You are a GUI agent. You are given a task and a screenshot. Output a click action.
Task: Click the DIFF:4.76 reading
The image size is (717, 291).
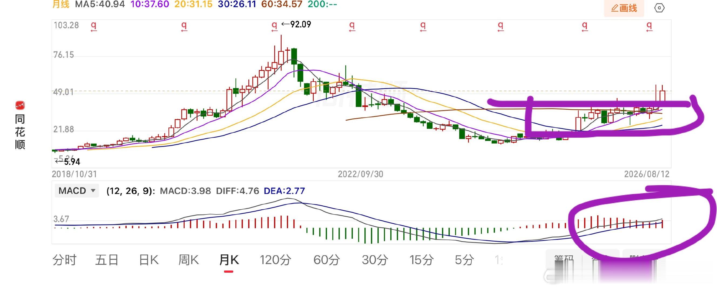click(x=238, y=191)
